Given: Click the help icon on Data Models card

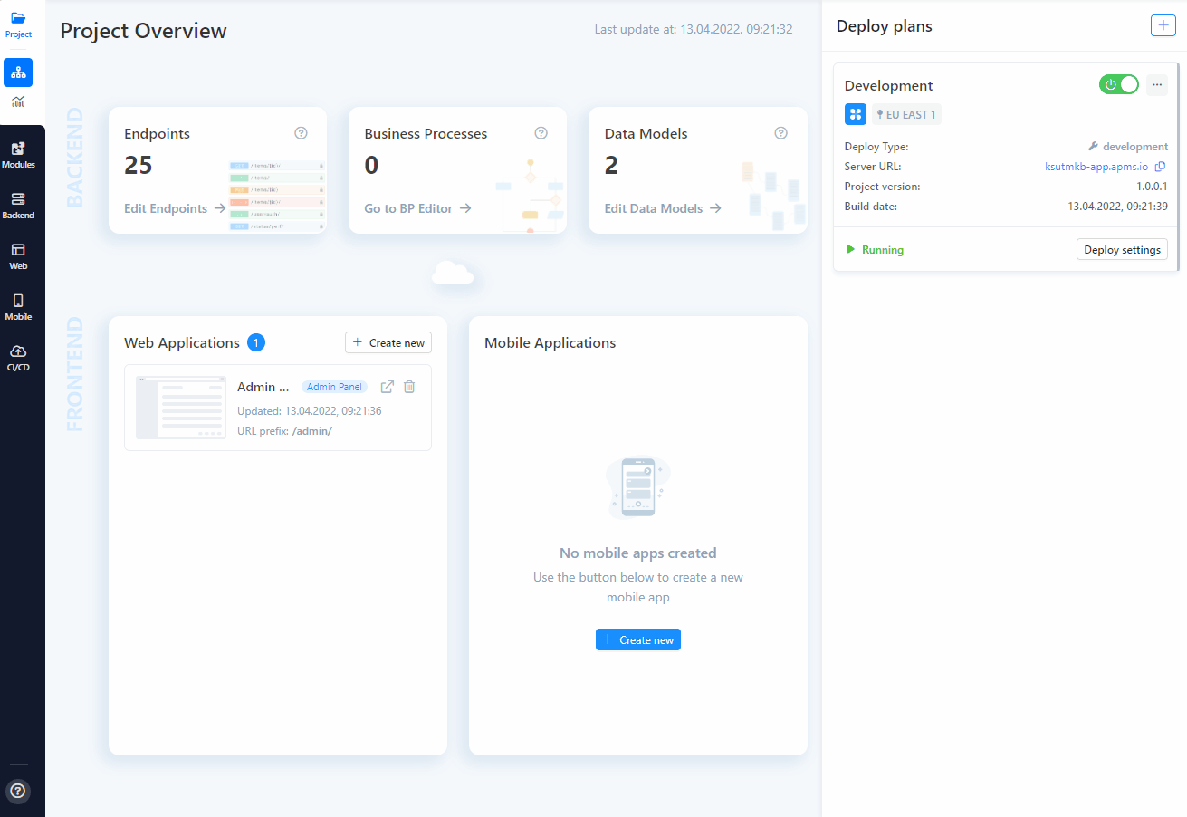Looking at the screenshot, I should pyautogui.click(x=781, y=133).
